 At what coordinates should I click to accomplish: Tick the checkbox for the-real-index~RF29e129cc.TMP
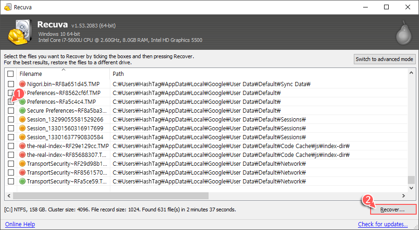coord(11,146)
